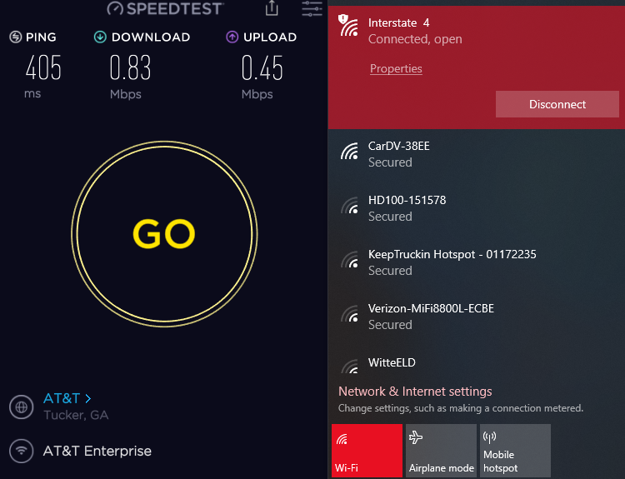Open Properties of Interstate 4

coord(396,68)
